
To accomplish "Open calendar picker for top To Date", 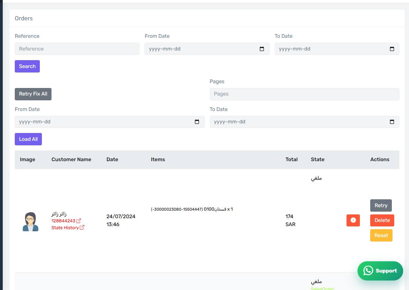I will (x=392, y=49).
